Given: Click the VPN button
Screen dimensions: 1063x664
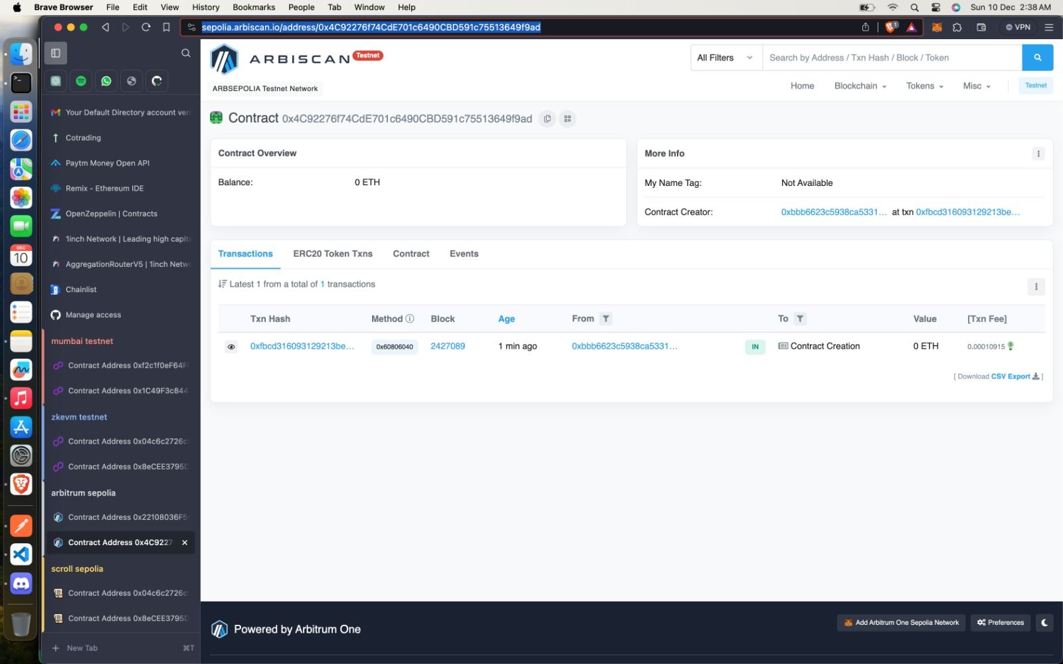Looking at the screenshot, I should (x=1017, y=27).
